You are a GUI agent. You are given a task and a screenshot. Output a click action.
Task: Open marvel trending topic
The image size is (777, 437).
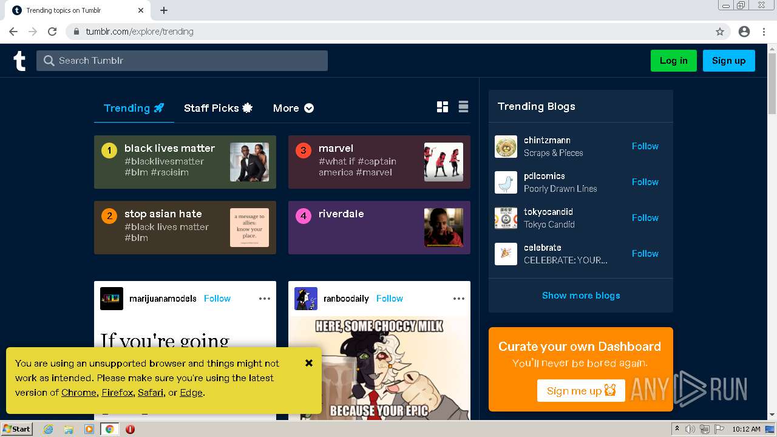tap(379, 162)
